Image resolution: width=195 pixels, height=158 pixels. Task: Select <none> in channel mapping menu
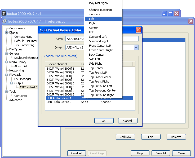[103, 14]
